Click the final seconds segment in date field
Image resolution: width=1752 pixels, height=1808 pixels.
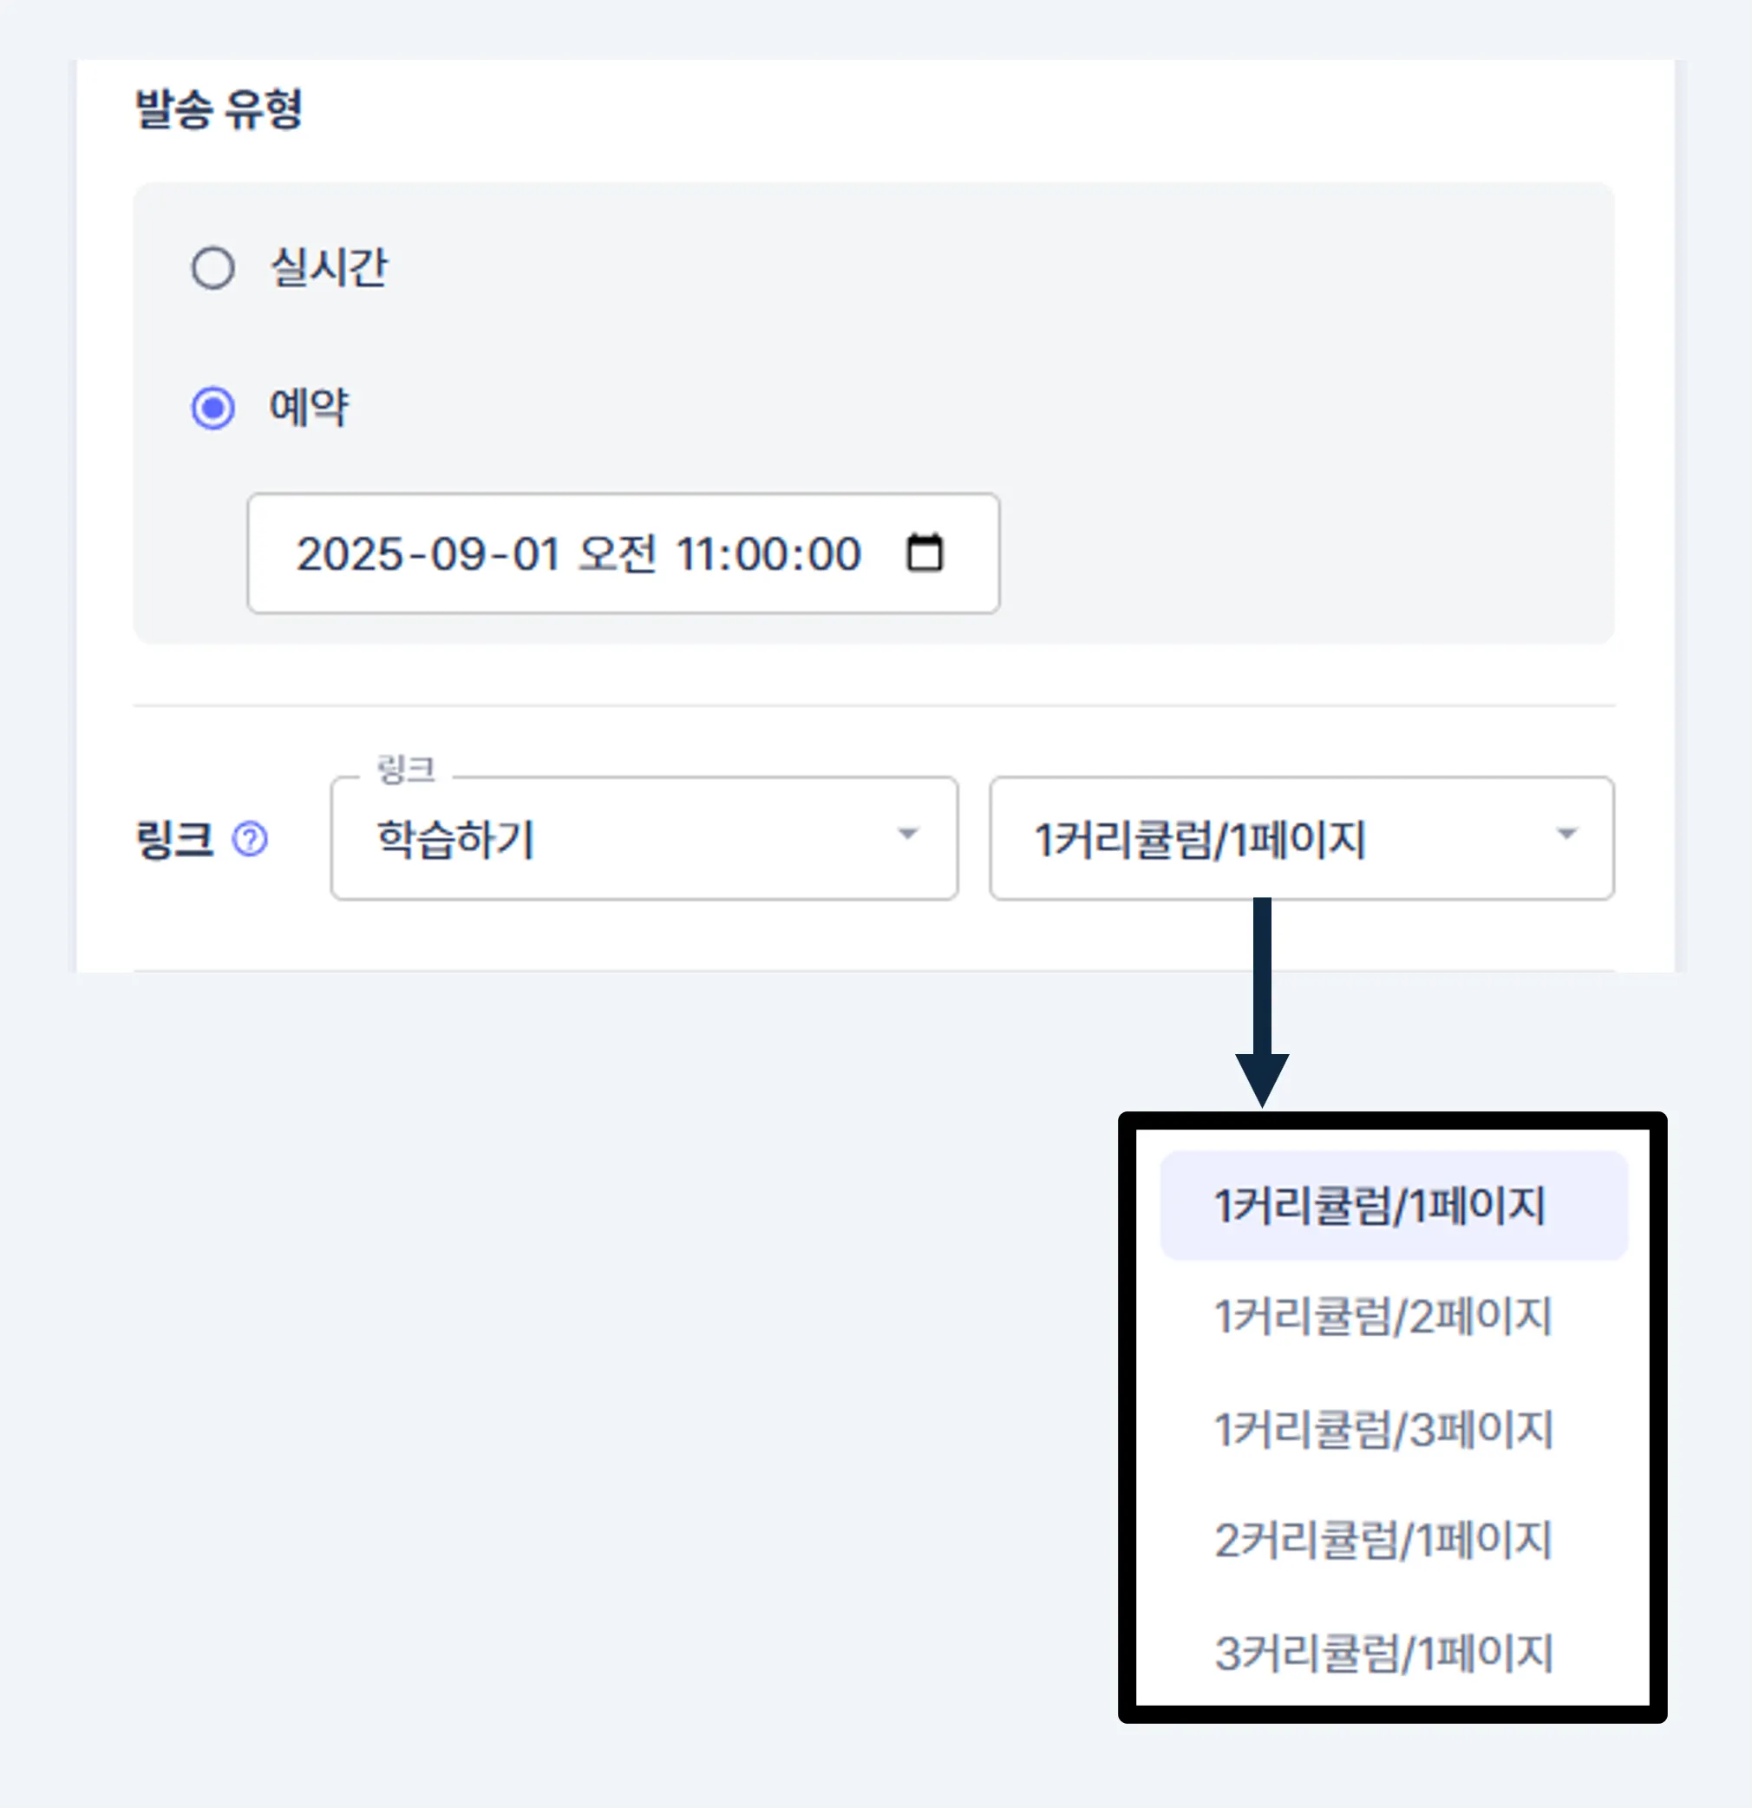click(x=833, y=554)
